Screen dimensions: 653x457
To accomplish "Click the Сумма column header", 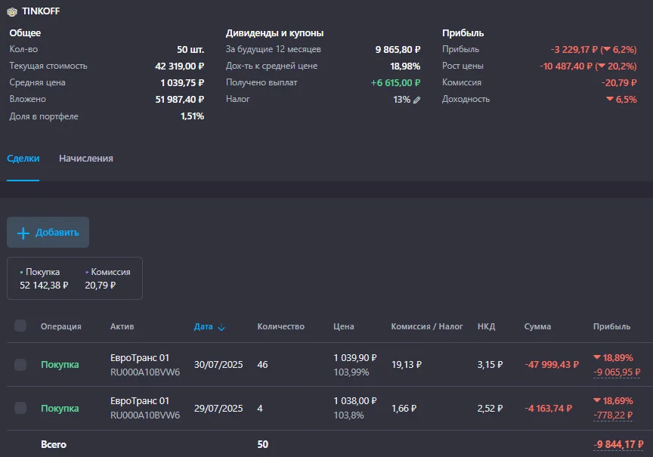I will (x=537, y=327).
